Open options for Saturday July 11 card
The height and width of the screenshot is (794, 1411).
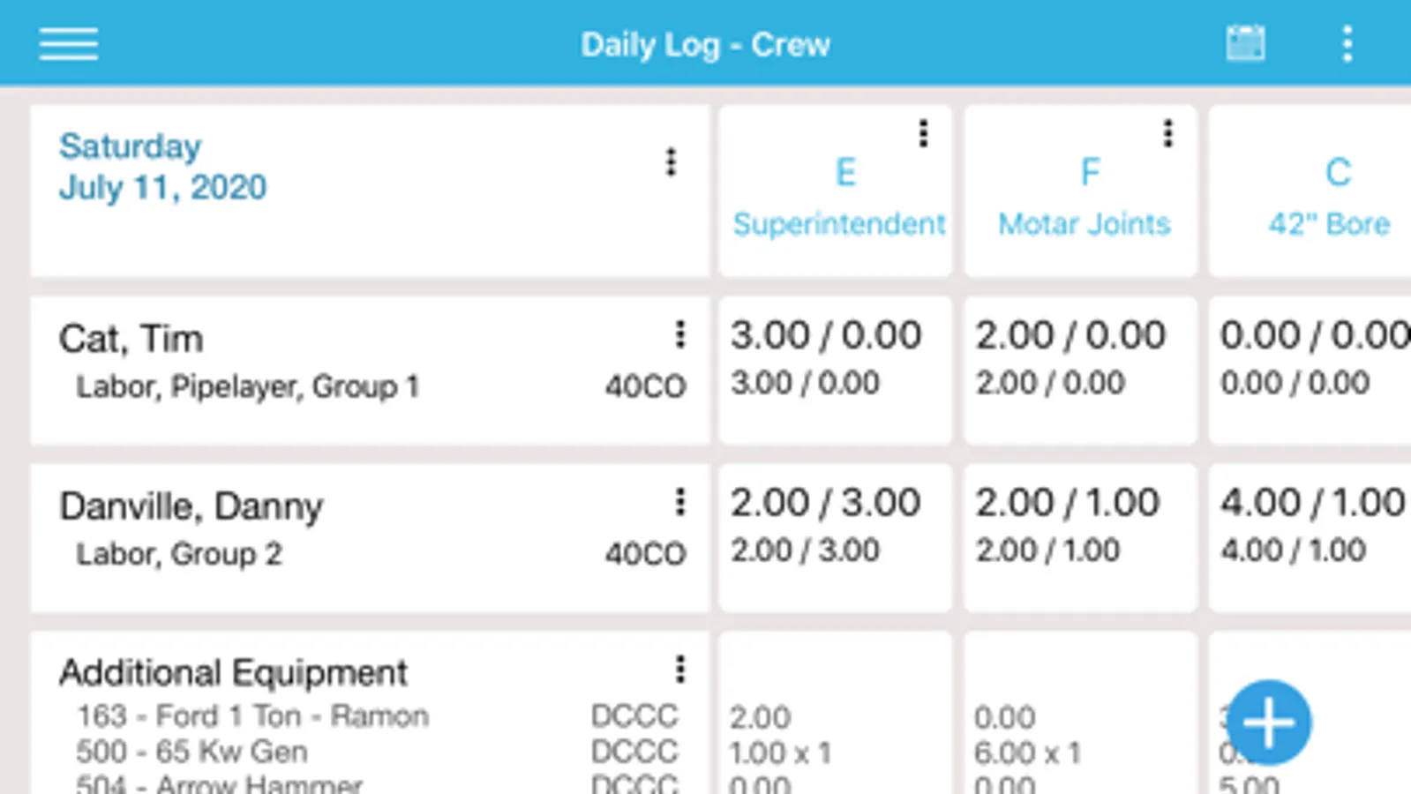pyautogui.click(x=671, y=162)
